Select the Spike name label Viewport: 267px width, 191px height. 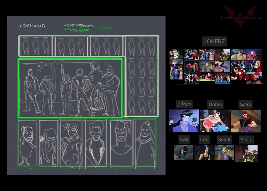[246, 140]
